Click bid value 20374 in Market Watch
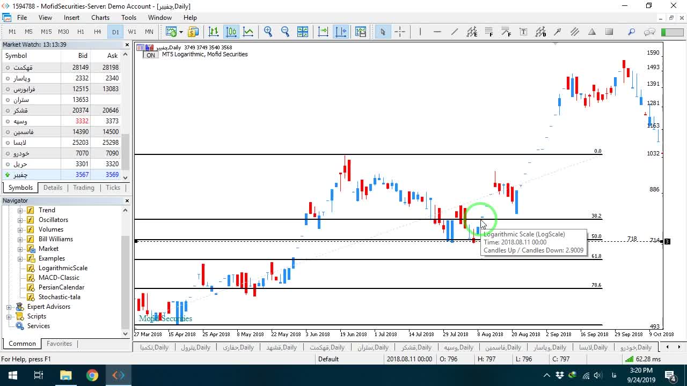This screenshot has height=386, width=687. point(81,110)
